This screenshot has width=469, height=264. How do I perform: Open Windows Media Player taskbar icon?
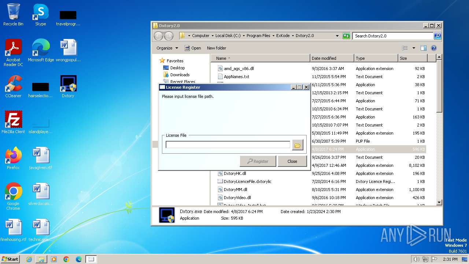[x=54, y=259]
